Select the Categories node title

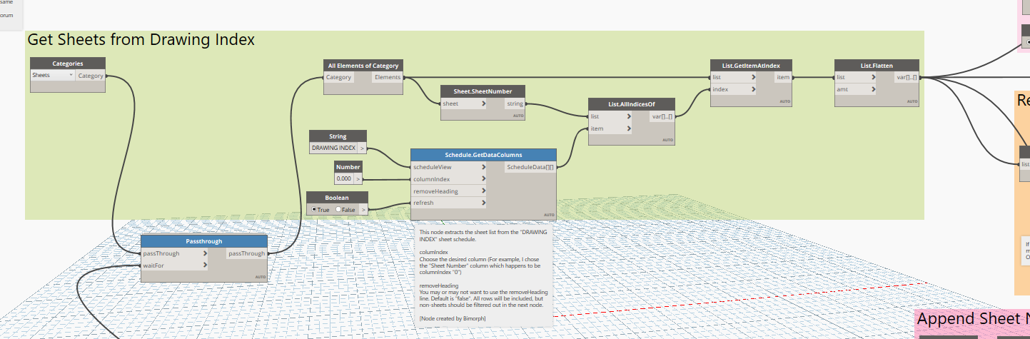[x=68, y=64]
